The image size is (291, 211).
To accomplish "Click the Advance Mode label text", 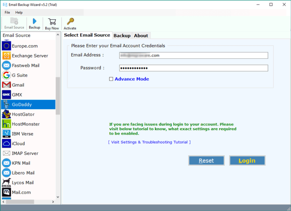I will [x=132, y=79].
